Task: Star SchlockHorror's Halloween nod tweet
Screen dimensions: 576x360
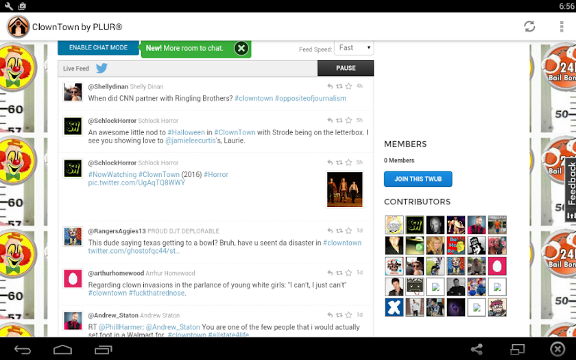Action: tap(348, 120)
